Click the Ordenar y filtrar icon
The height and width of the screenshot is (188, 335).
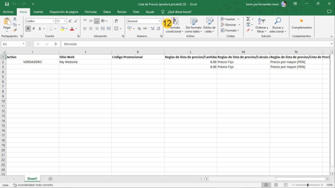click(x=261, y=21)
